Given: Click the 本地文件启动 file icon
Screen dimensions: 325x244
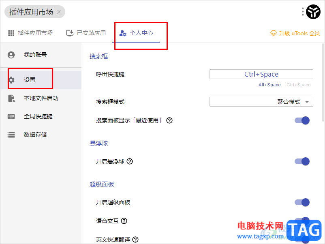Looking at the screenshot, I should pos(11,98).
